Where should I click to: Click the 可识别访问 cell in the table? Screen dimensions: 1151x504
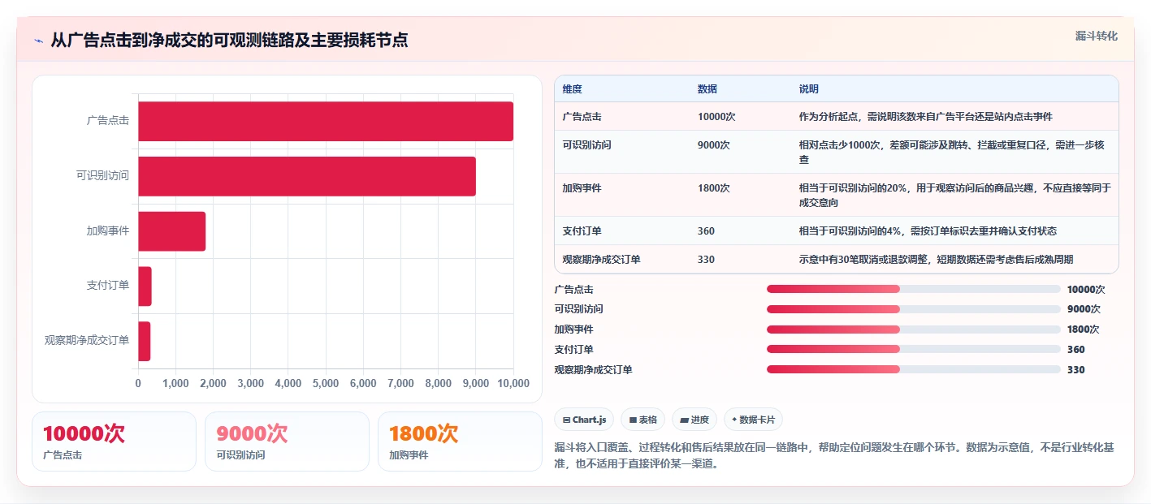(586, 145)
